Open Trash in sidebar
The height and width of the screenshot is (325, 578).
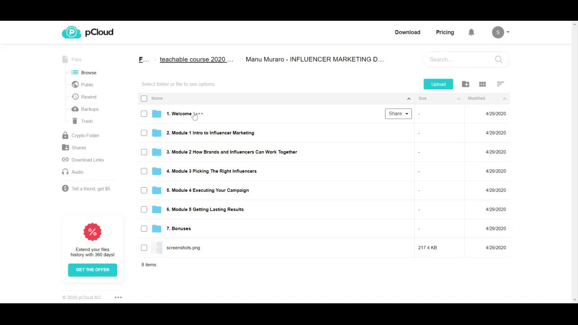click(x=87, y=121)
